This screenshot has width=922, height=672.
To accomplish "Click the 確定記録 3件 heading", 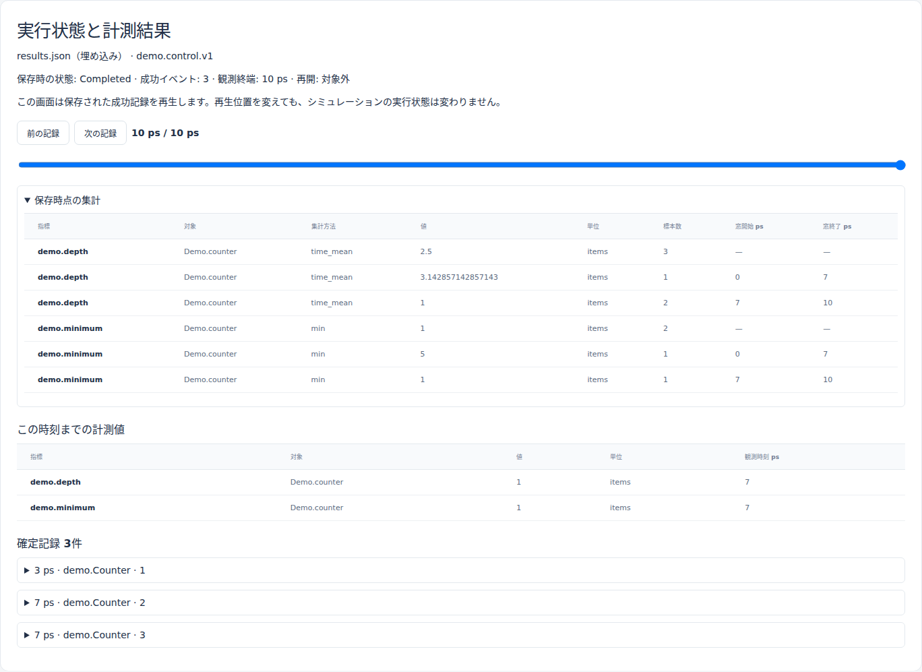I will pos(49,543).
